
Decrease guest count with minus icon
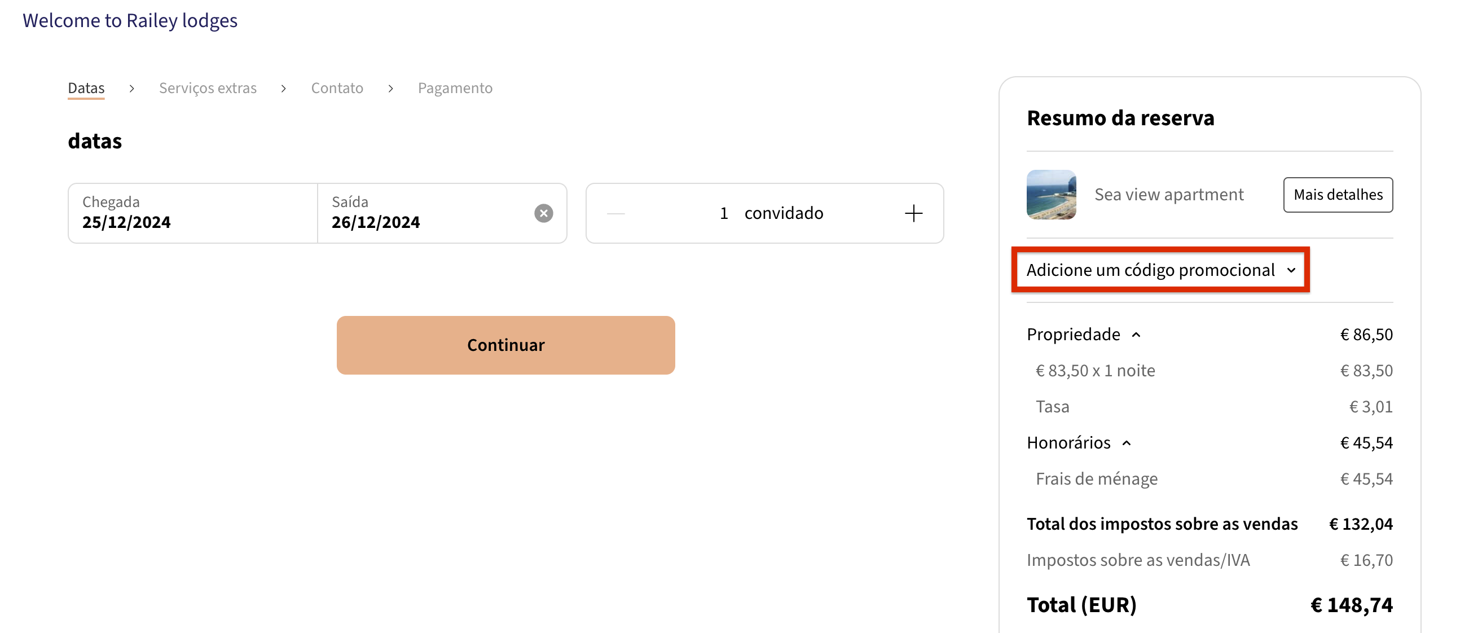616,213
